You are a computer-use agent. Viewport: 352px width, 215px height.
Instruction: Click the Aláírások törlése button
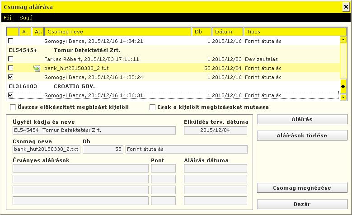(x=302, y=136)
